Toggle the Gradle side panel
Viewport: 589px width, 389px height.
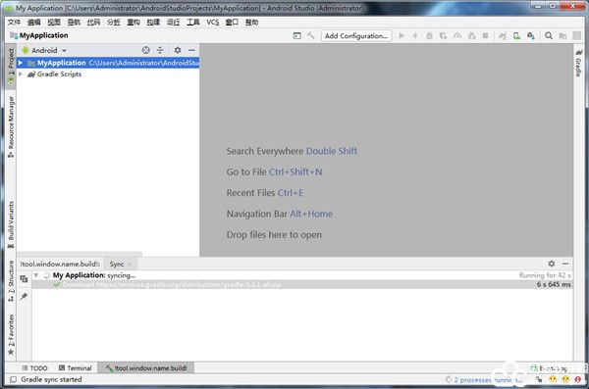click(579, 63)
